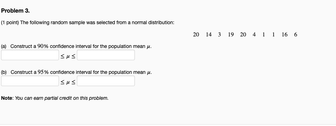This screenshot has height=126, width=336.
Task: Click the Problem 3 heading
Action: [x=15, y=11]
